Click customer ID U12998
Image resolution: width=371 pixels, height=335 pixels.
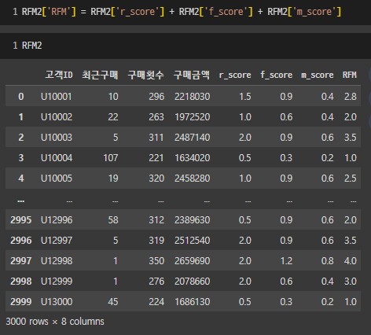click(57, 261)
